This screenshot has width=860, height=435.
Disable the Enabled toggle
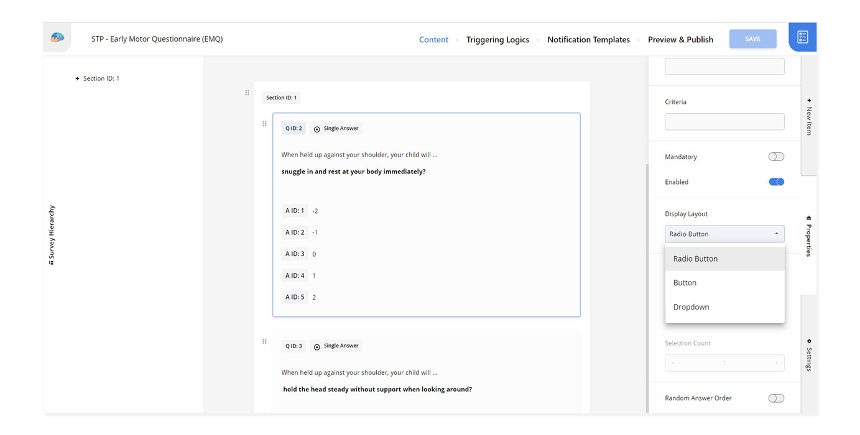click(x=776, y=181)
